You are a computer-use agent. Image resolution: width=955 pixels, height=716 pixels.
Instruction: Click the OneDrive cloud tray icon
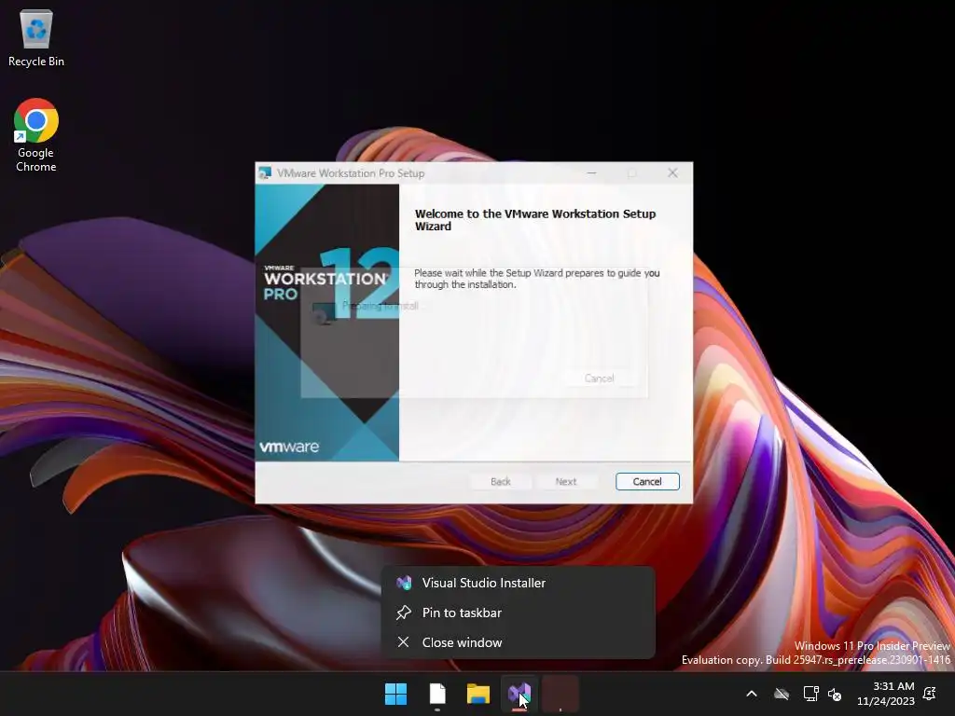pos(782,694)
